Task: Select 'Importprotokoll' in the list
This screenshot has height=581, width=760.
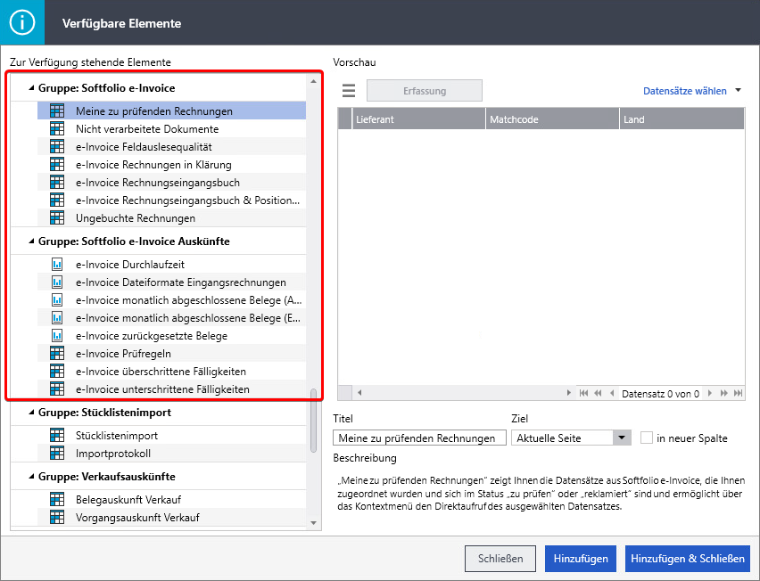Action: point(171,454)
